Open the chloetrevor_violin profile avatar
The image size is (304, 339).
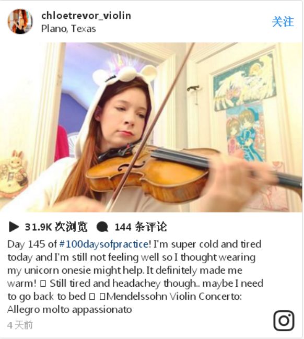click(20, 21)
